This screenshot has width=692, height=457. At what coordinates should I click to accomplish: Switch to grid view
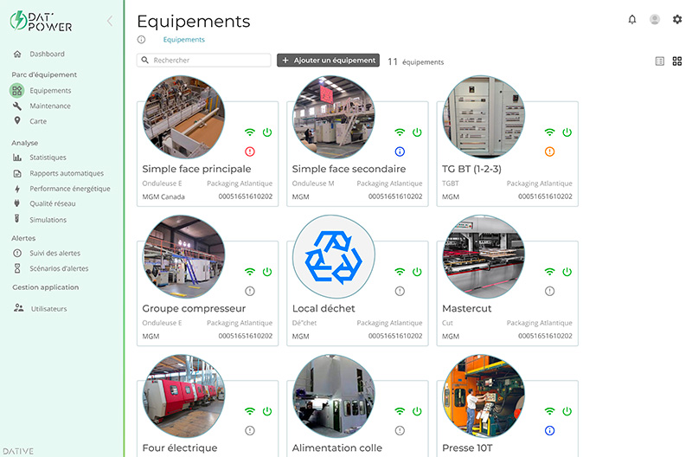677,61
